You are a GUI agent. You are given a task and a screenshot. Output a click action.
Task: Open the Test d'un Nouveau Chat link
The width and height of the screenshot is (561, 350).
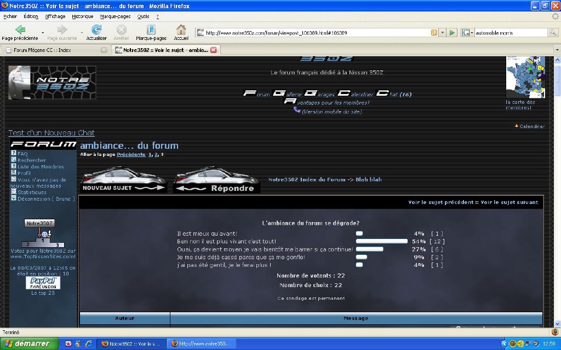[51, 133]
